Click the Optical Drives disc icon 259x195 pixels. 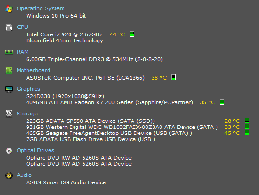[9, 151]
